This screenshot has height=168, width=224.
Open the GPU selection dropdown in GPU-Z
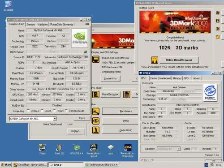click(x=55, y=119)
